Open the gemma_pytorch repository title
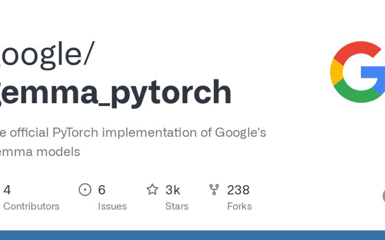385x240 pixels. (x=115, y=92)
